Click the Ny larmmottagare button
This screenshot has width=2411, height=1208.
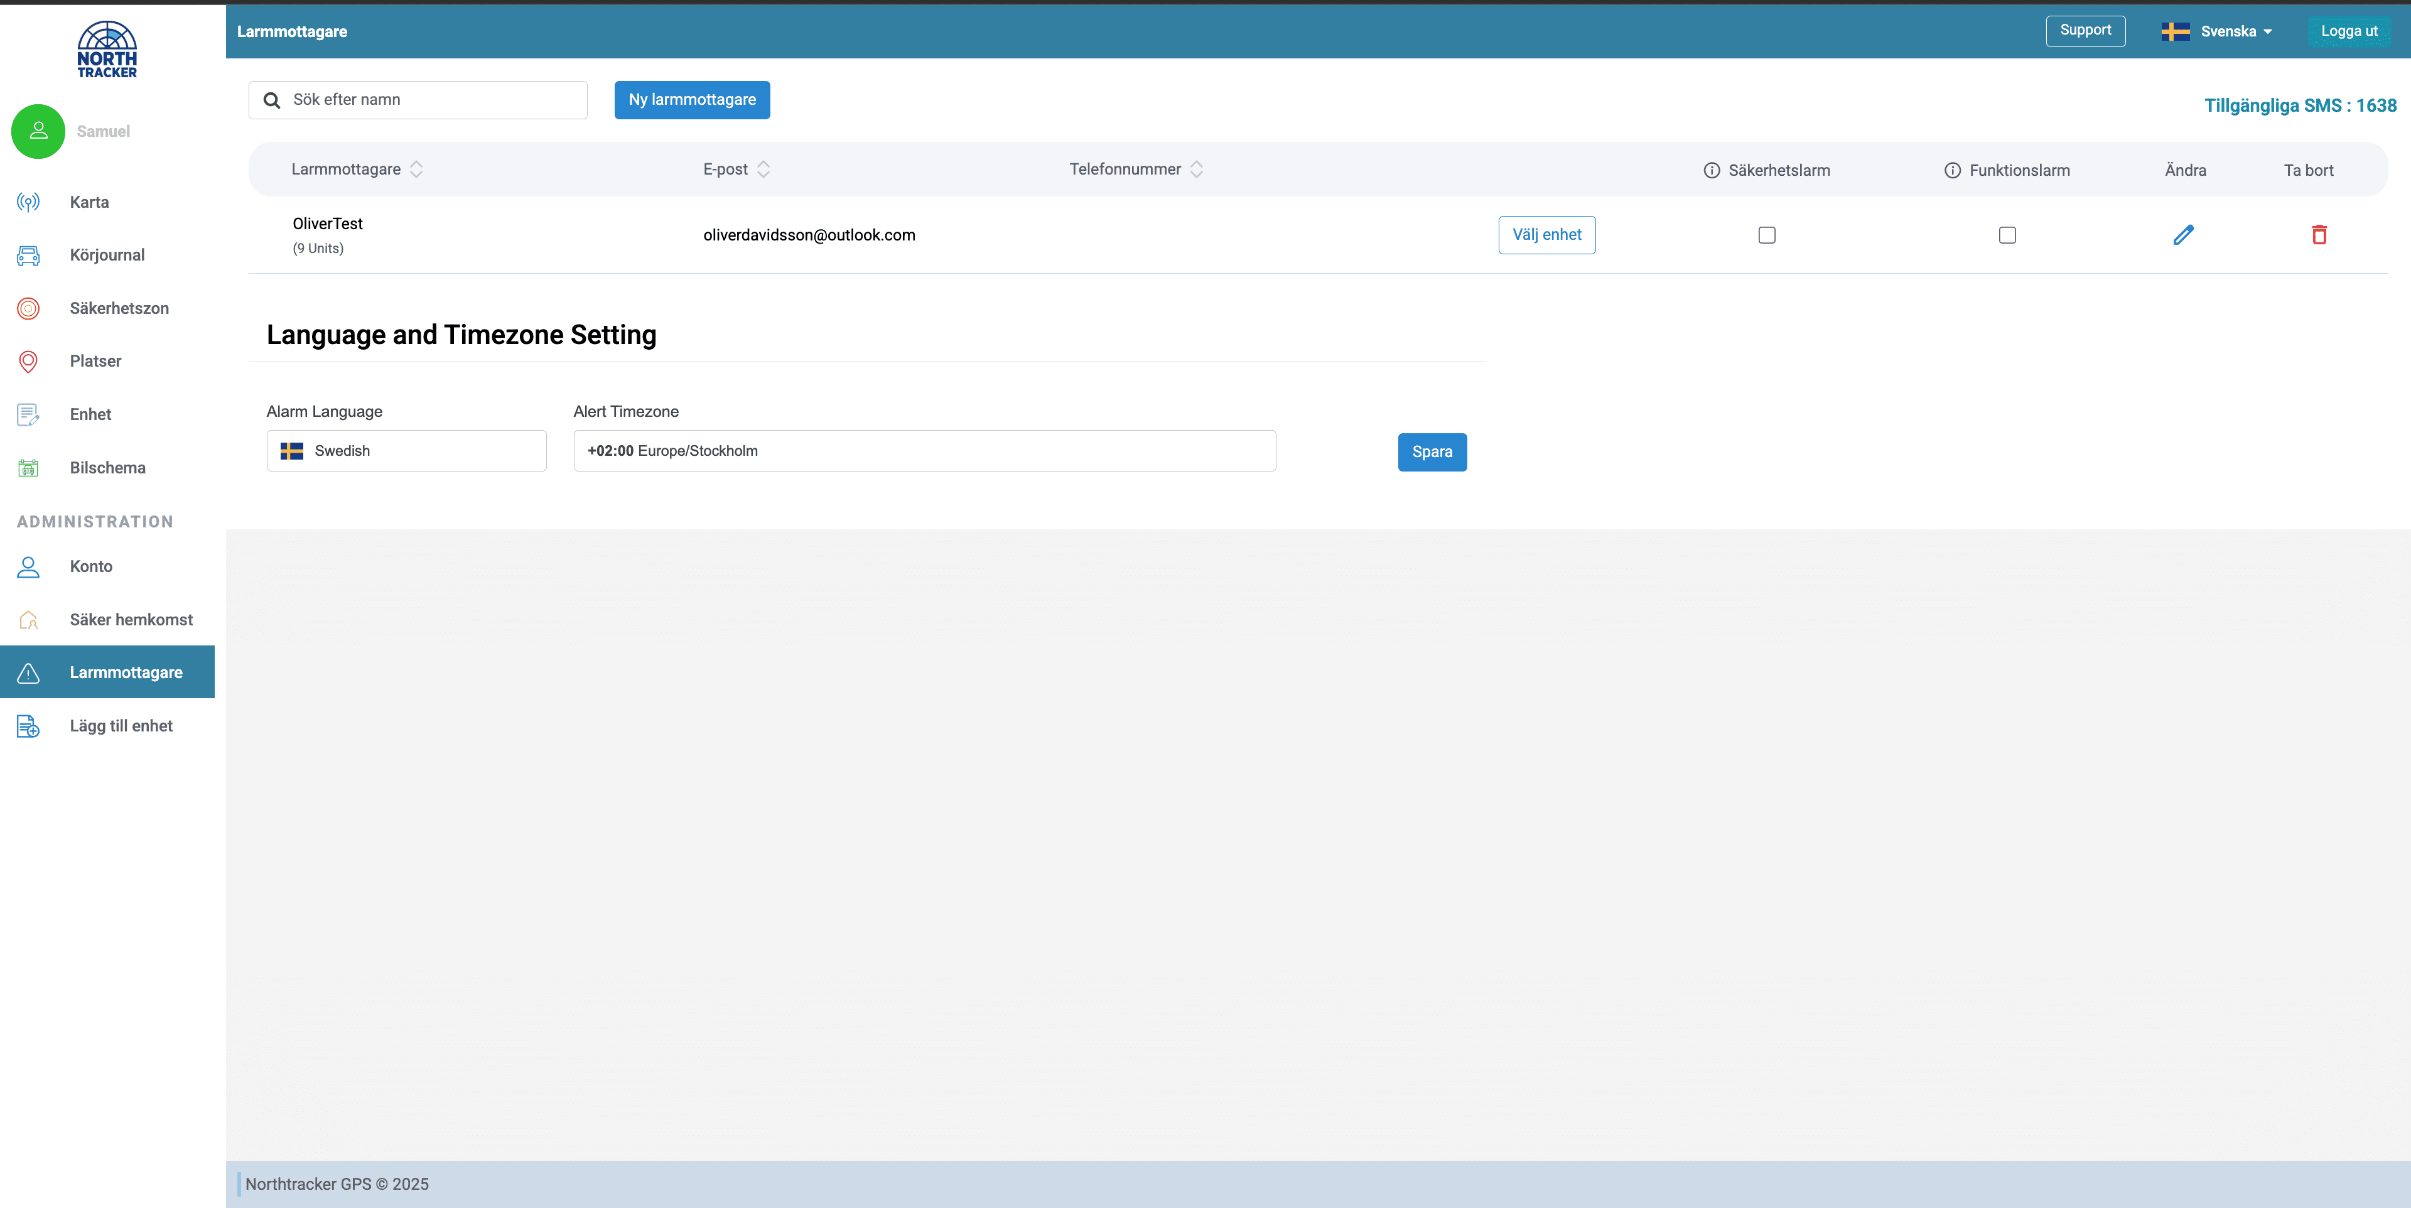click(692, 100)
